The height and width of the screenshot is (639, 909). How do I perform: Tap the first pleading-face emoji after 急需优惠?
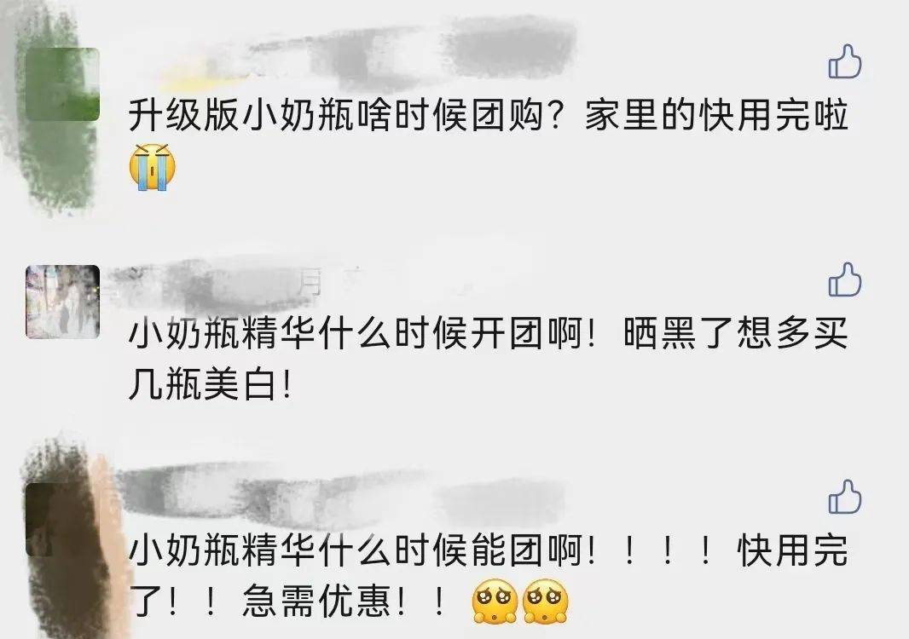[x=495, y=602]
